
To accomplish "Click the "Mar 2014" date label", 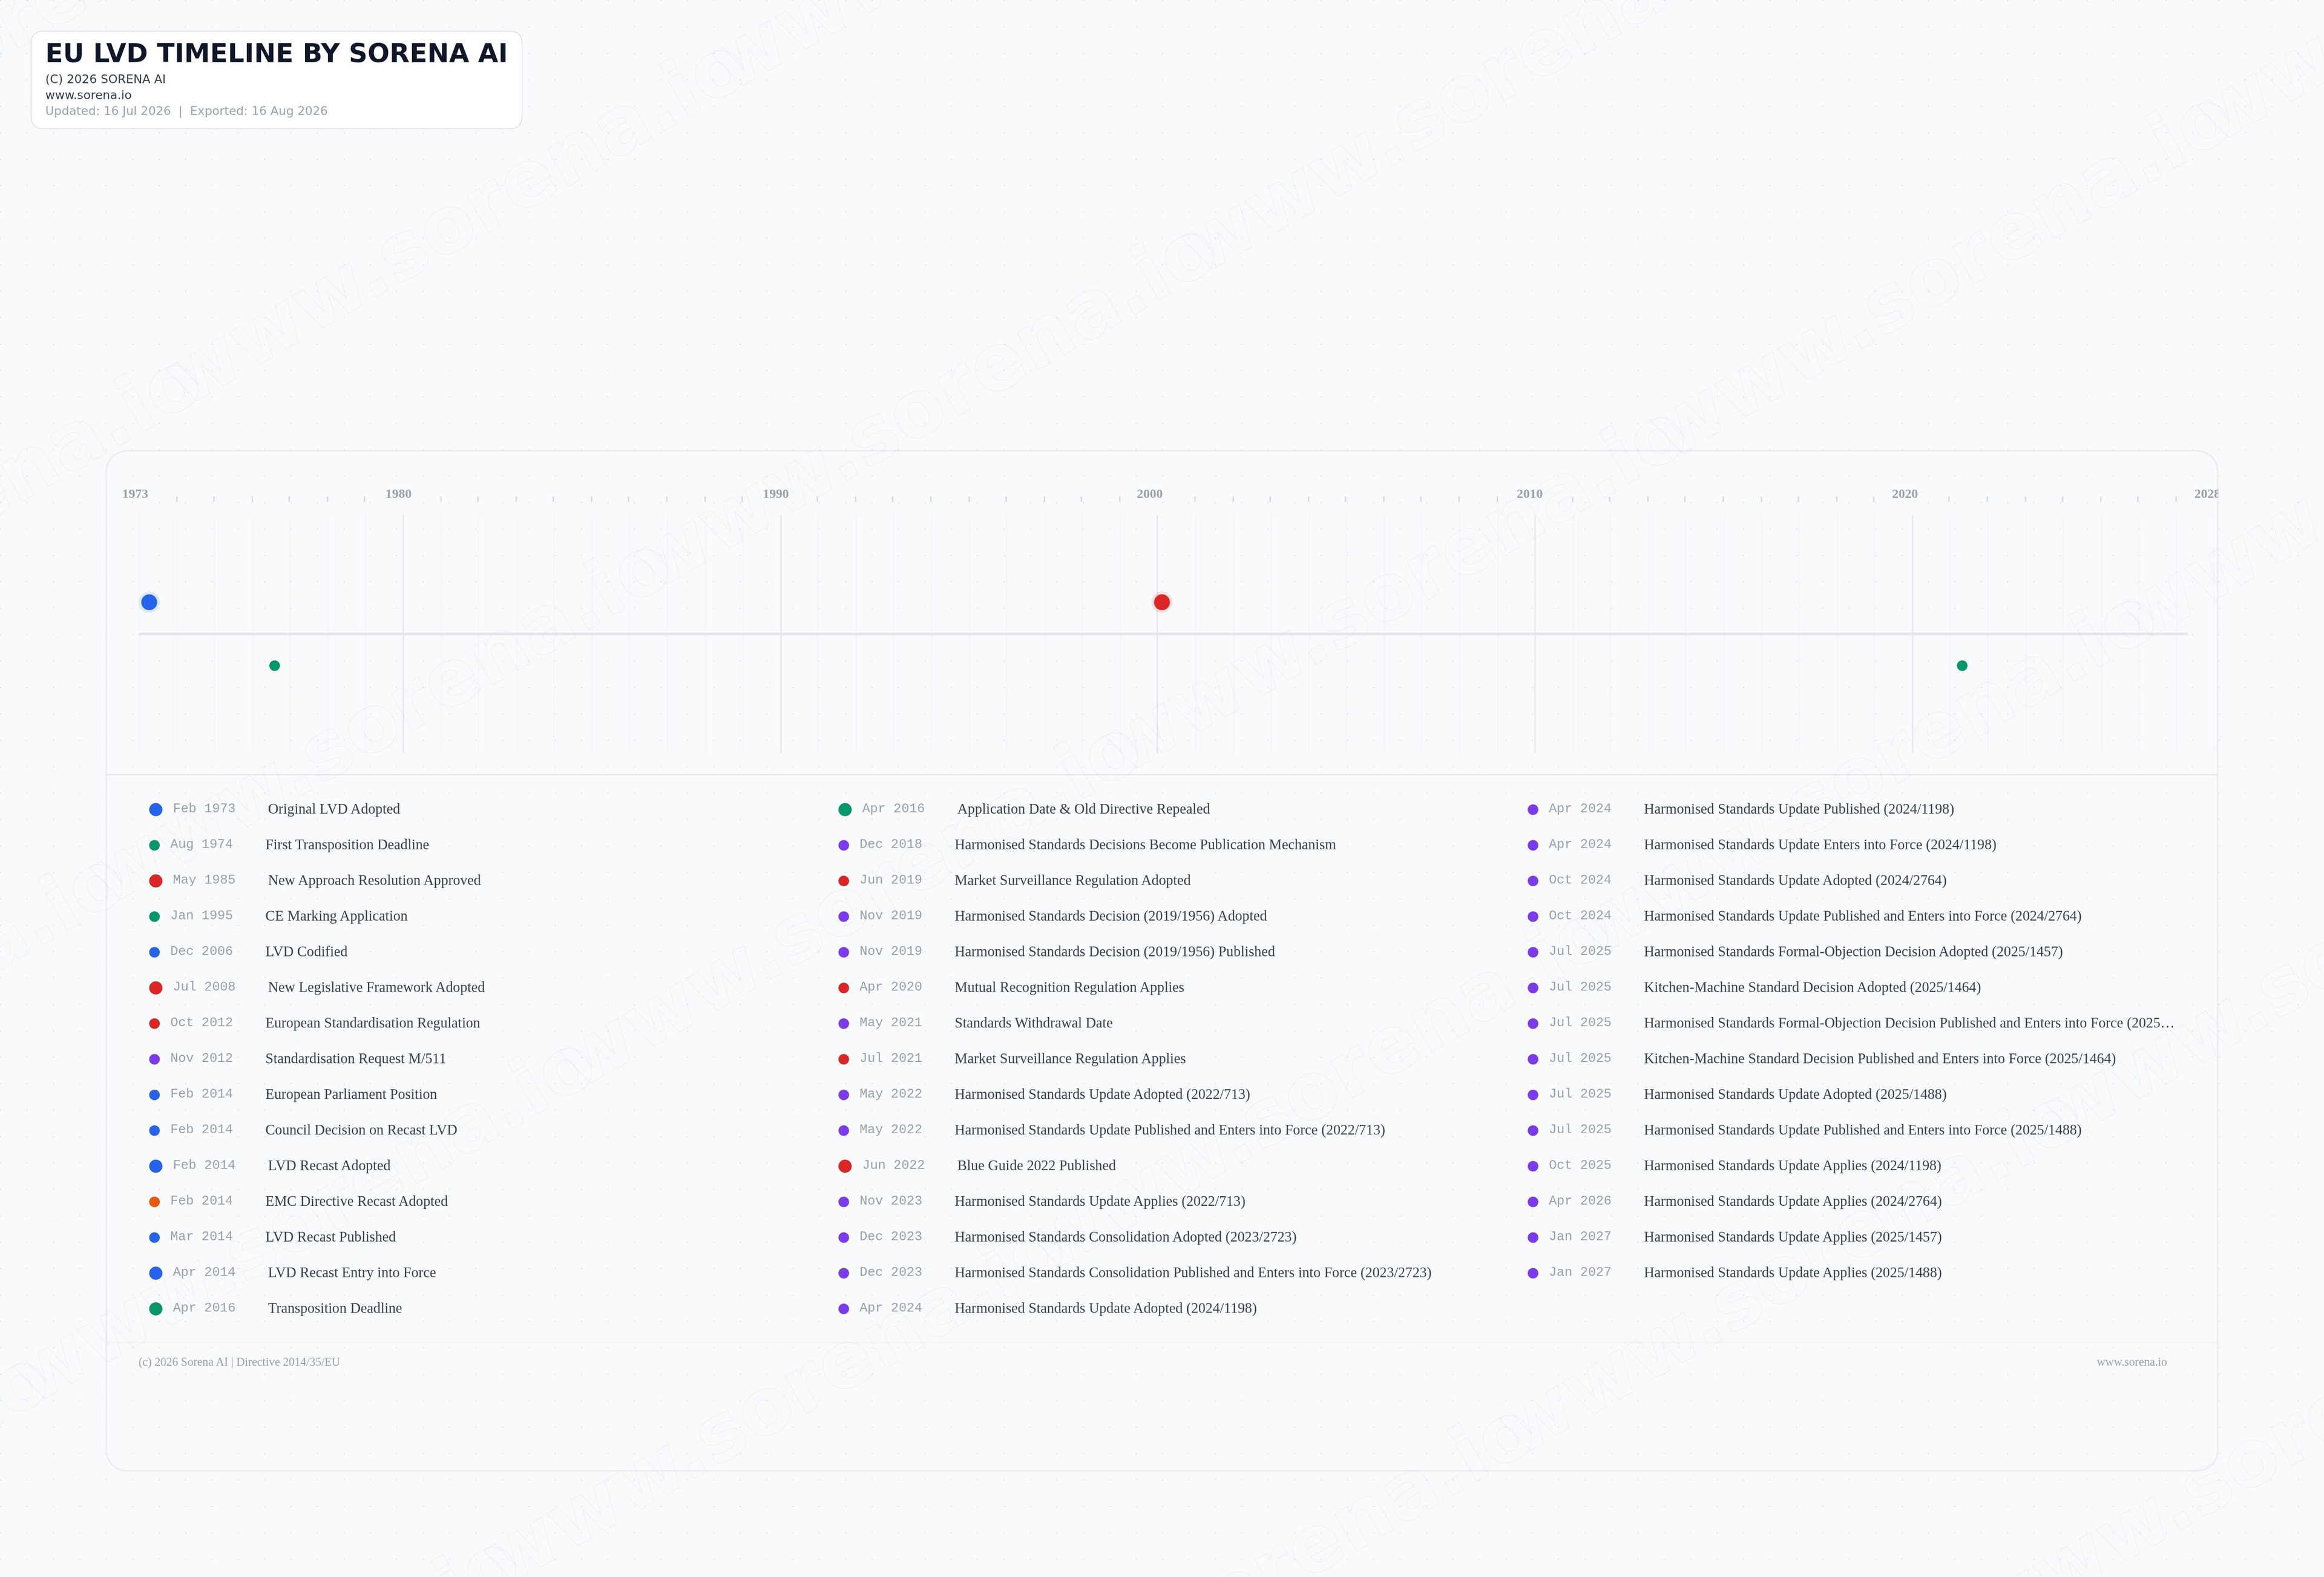I will pyautogui.click(x=201, y=1237).
